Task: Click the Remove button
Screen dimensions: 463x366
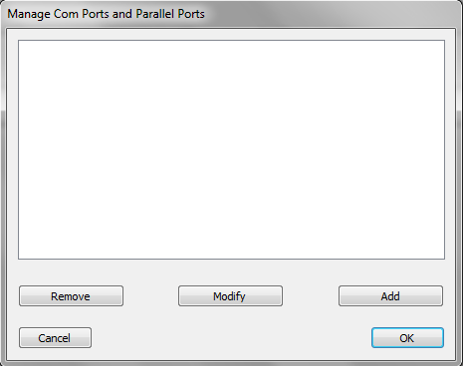Action: click(x=71, y=295)
